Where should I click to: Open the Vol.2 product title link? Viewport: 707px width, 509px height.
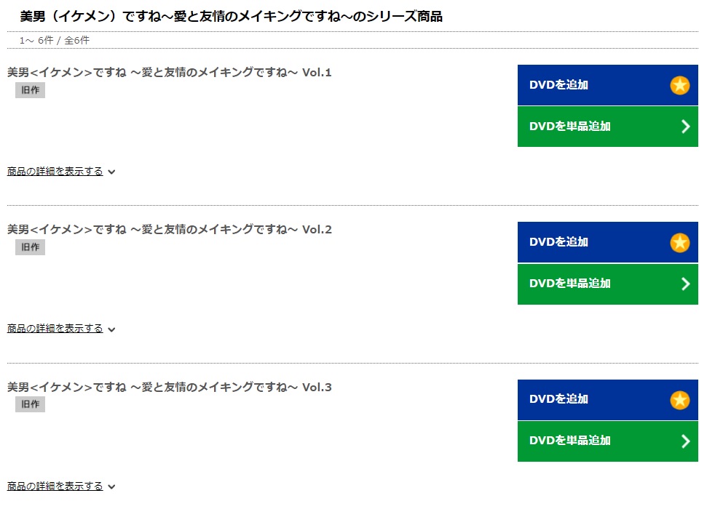tap(169, 229)
